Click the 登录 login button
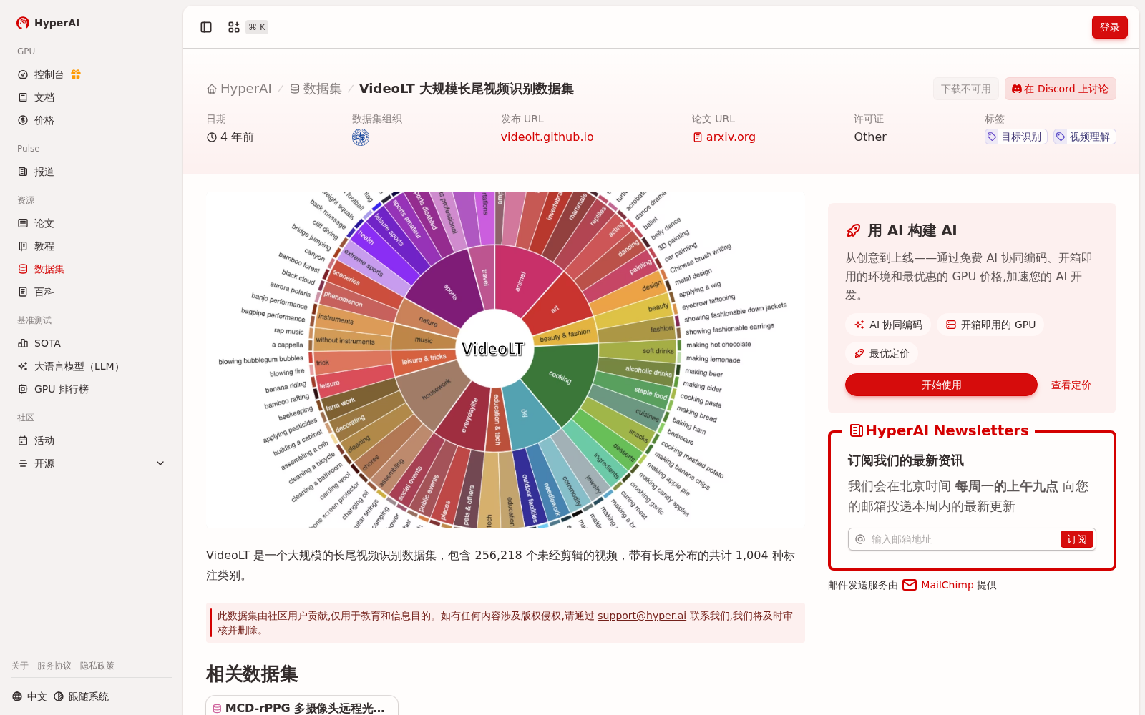The image size is (1145, 715). [x=1110, y=27]
